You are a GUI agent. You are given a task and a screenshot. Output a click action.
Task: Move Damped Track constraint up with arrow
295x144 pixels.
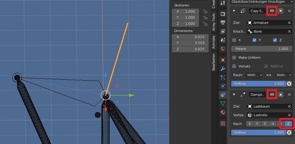[x=280, y=95]
